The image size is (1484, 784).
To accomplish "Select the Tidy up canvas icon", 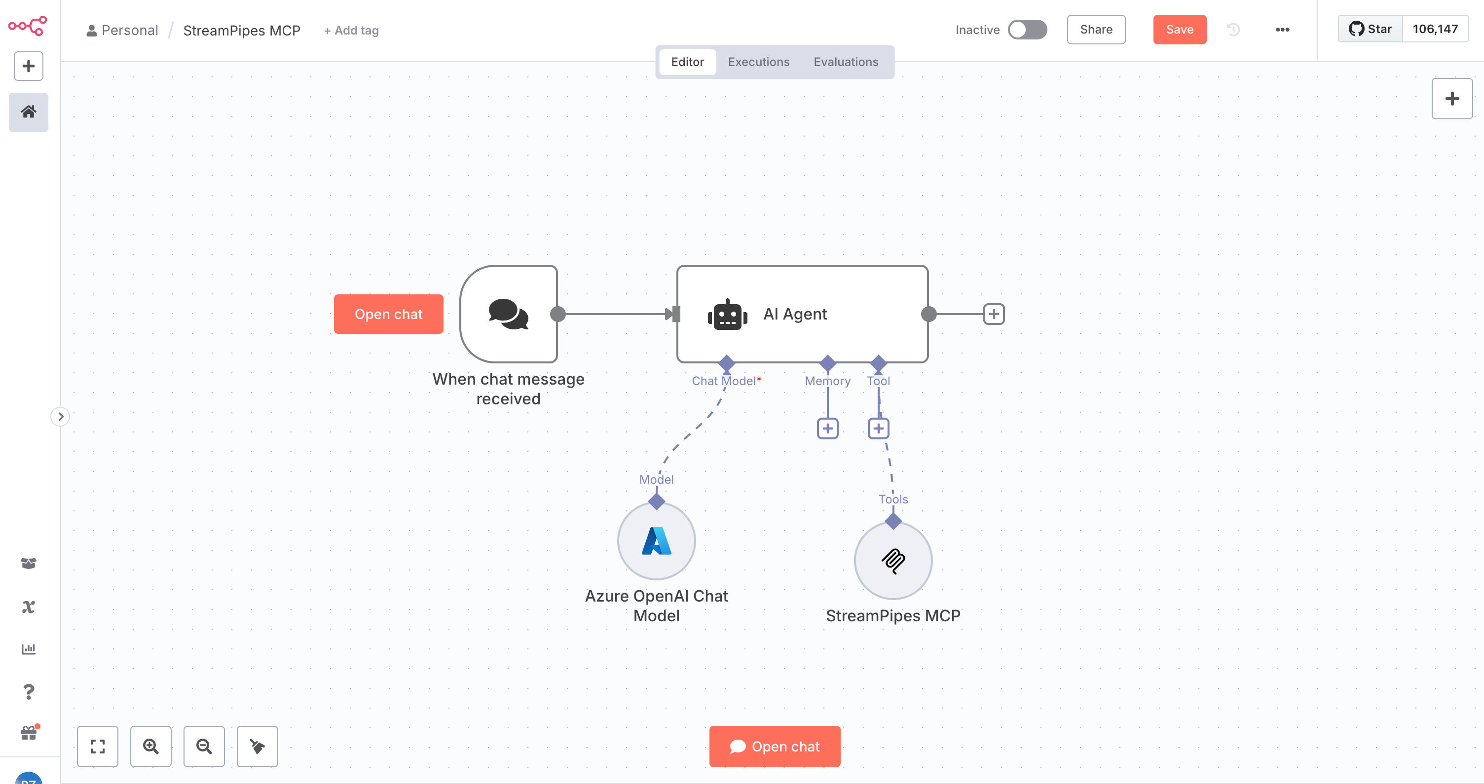I will coord(257,747).
